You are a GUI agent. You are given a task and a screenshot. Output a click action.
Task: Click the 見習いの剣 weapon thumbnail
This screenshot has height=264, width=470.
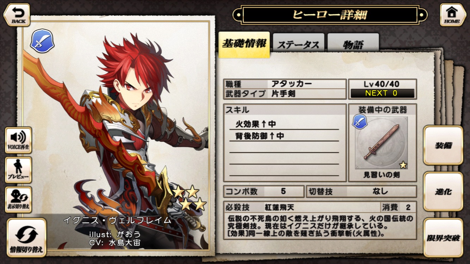[382, 143]
